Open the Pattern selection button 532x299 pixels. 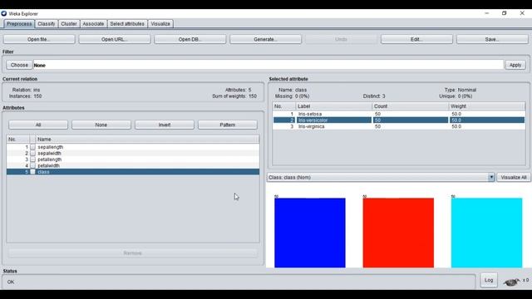click(227, 125)
